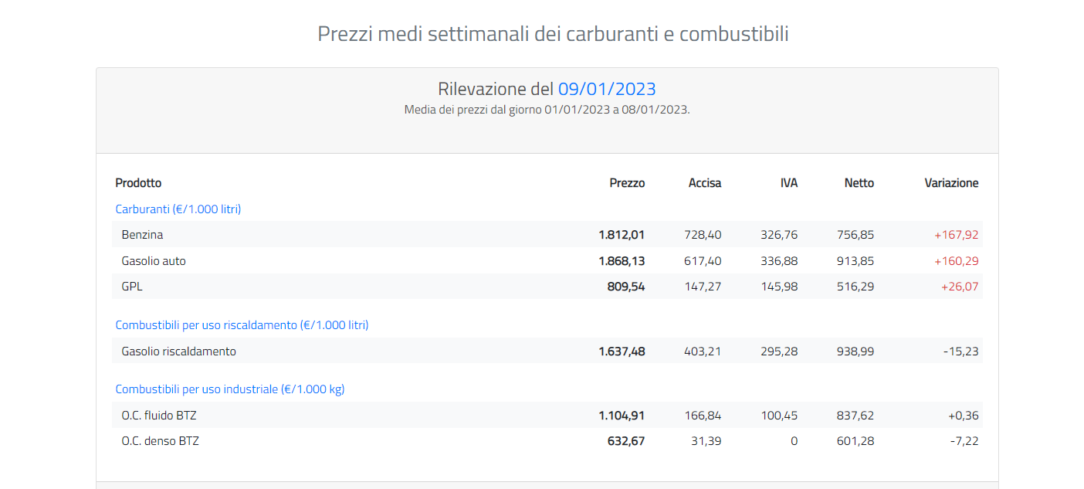The height and width of the screenshot is (489, 1084).
Task: Select the Benzina row
Action: [547, 235]
